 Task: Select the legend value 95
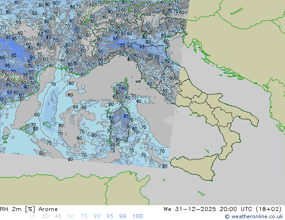click(110, 216)
